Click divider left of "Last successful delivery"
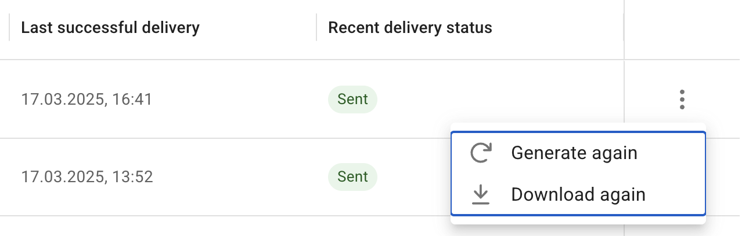The image size is (749, 236). pos(9,27)
